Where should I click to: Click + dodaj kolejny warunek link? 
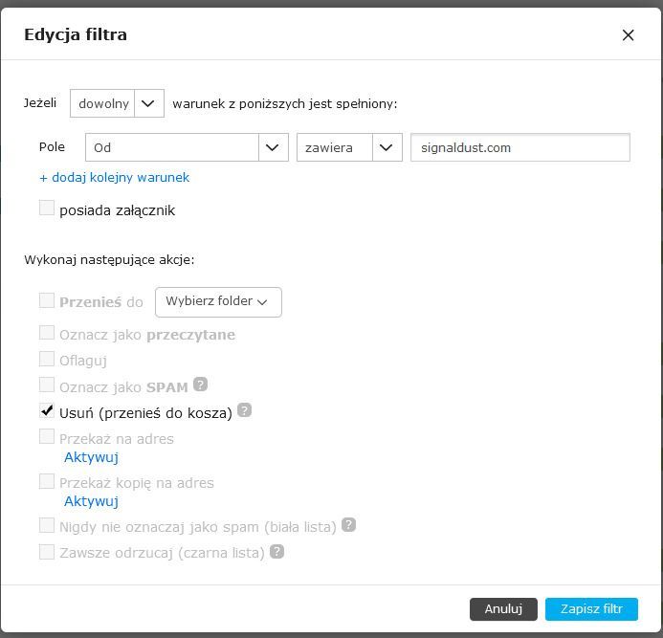[114, 177]
